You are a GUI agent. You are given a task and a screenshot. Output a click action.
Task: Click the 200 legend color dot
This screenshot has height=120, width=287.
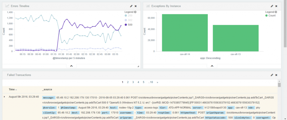click(126, 16)
